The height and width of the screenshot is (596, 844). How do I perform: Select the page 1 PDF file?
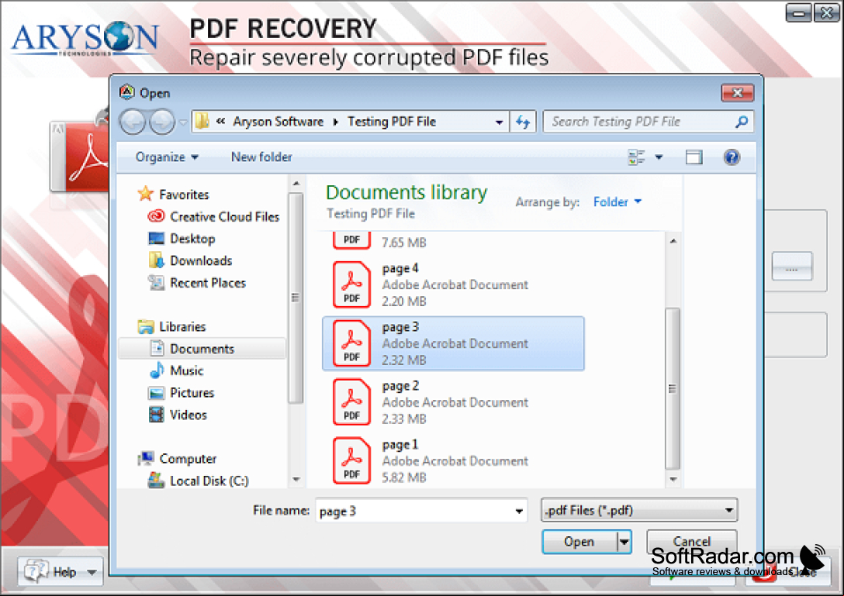(453, 460)
